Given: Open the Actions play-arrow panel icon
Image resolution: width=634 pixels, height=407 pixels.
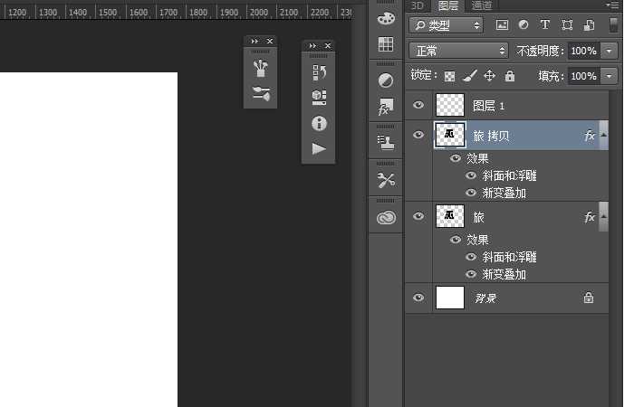Looking at the screenshot, I should [x=318, y=148].
